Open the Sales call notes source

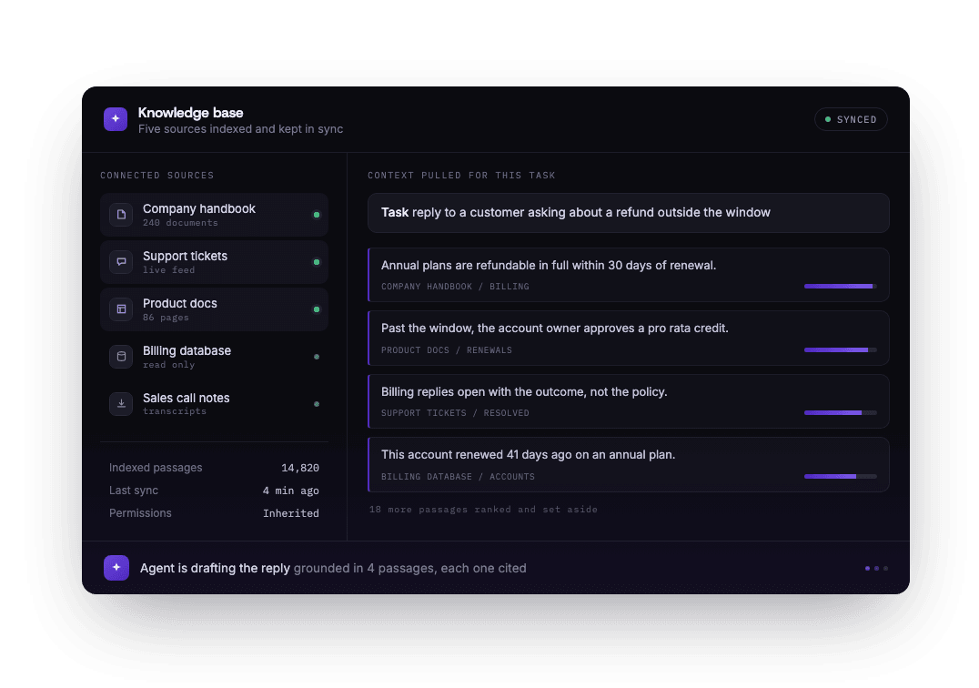214,404
